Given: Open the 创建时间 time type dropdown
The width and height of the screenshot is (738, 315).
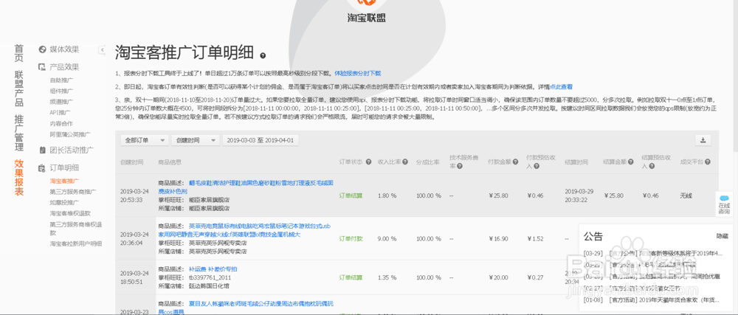Looking at the screenshot, I should pos(196,140).
